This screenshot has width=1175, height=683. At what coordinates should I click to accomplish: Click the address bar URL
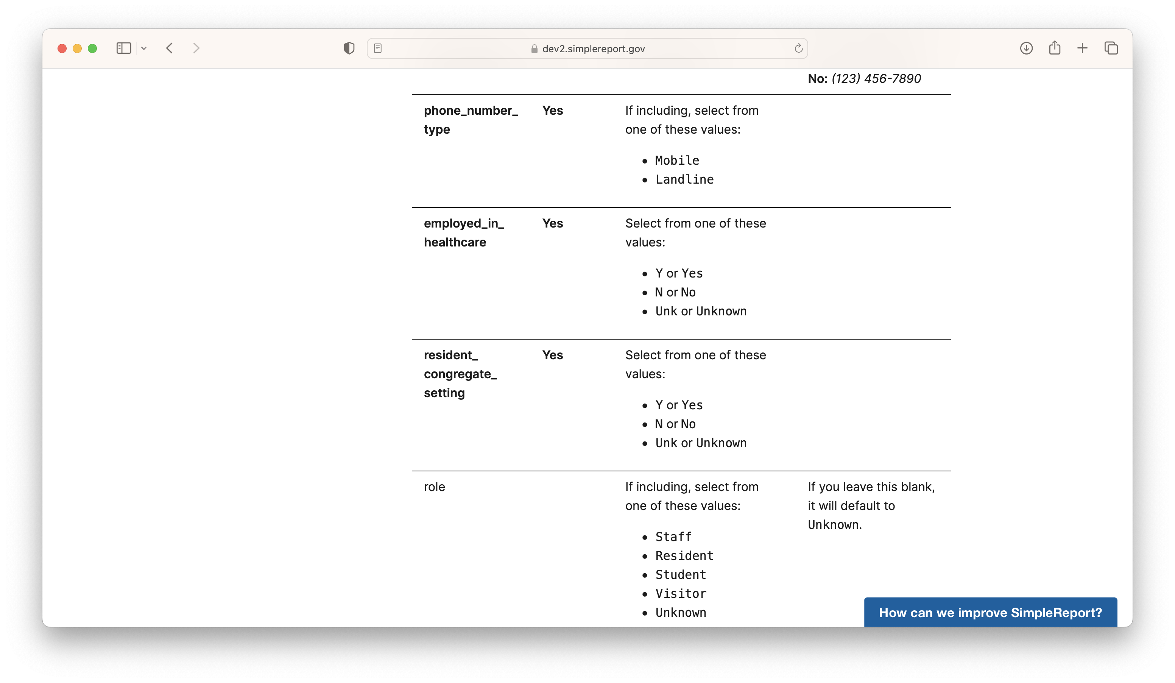click(593, 48)
